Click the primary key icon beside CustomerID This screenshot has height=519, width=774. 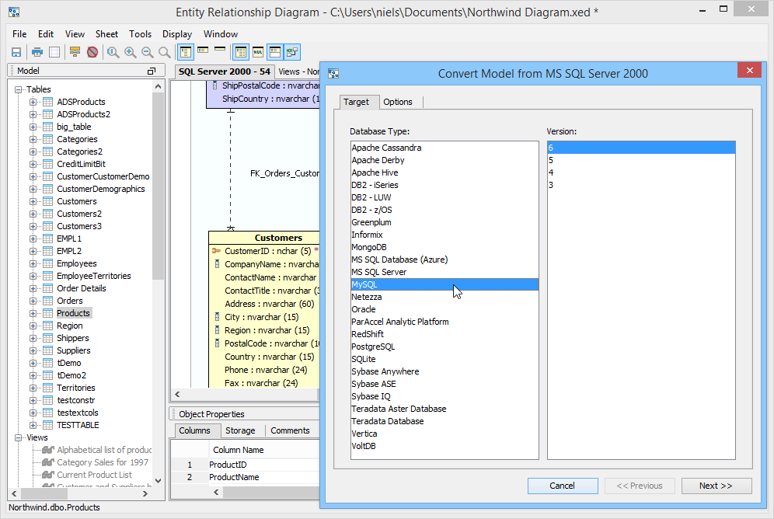216,251
